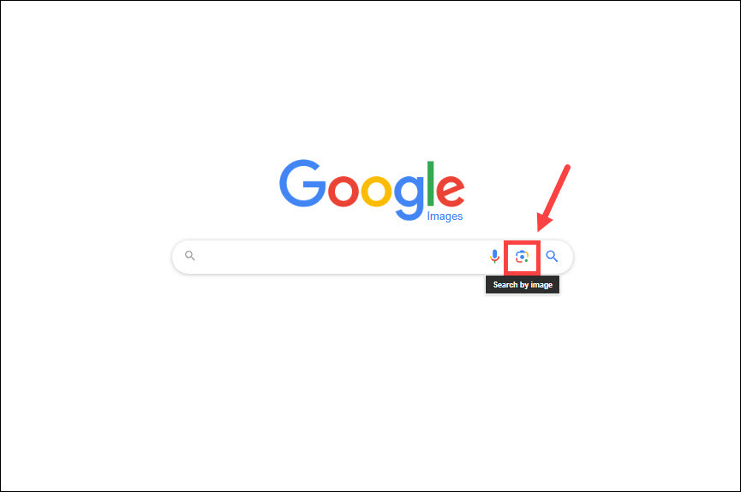Click the final red e of Google logo
This screenshot has height=492, width=741.
pyautogui.click(x=451, y=191)
